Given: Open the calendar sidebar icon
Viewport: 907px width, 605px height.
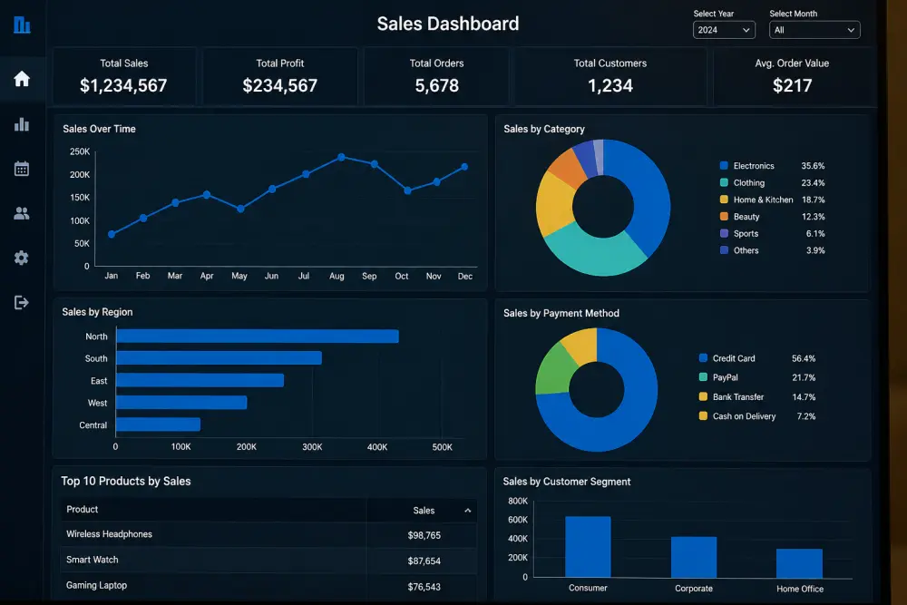Looking at the screenshot, I should [22, 169].
